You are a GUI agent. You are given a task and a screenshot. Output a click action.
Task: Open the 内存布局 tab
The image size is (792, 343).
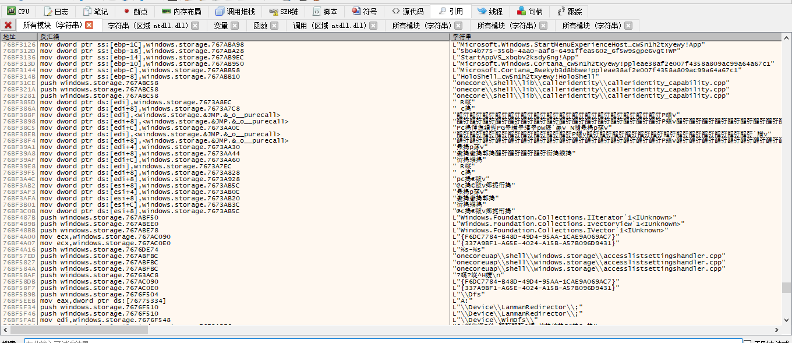[x=182, y=11]
